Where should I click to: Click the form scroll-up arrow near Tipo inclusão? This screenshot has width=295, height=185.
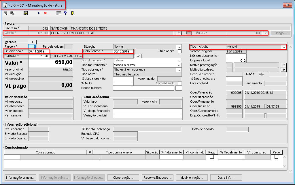pos(290,47)
